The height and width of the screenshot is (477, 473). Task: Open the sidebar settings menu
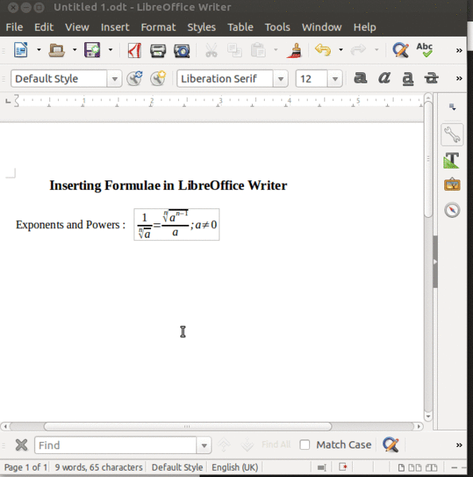point(452,107)
